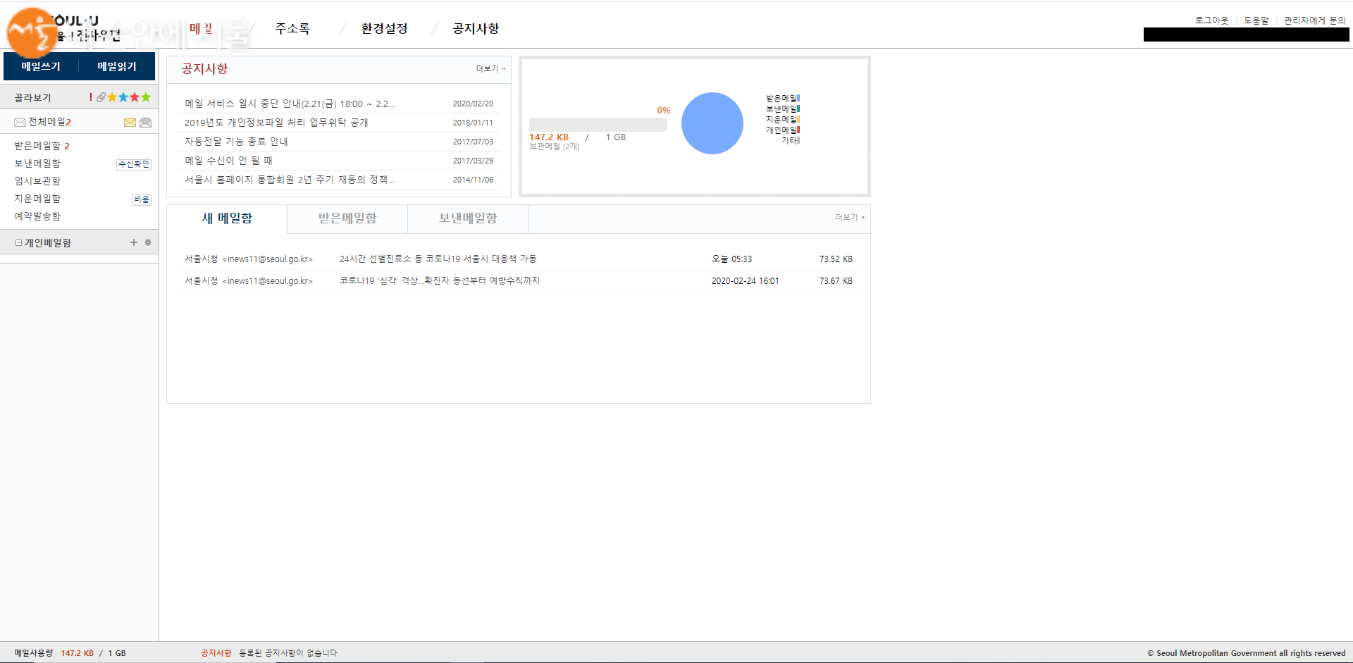Viewport: 1353px width, 663px height.
Task: Show unread mail via yellow envelope icon
Action: click(130, 123)
